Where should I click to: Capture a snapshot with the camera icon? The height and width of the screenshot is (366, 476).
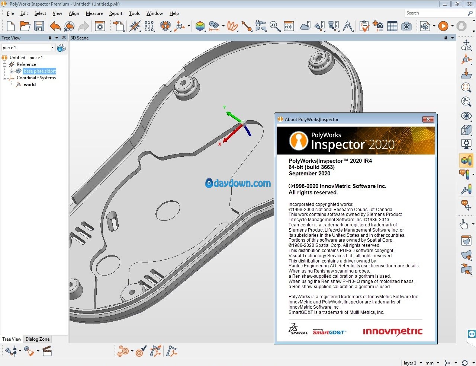coord(406,26)
